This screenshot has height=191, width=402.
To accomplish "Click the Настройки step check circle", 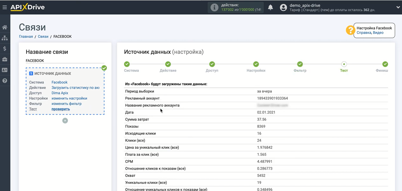I will pyautogui.click(x=256, y=64).
